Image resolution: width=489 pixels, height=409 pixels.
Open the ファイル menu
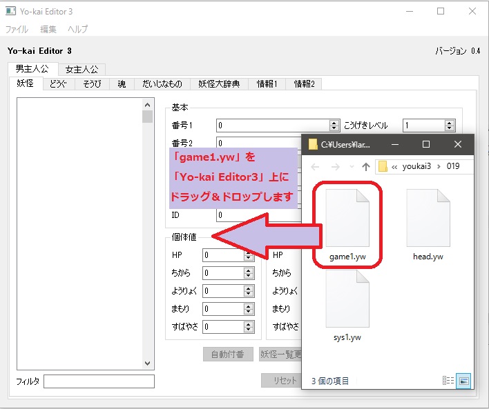(x=17, y=29)
